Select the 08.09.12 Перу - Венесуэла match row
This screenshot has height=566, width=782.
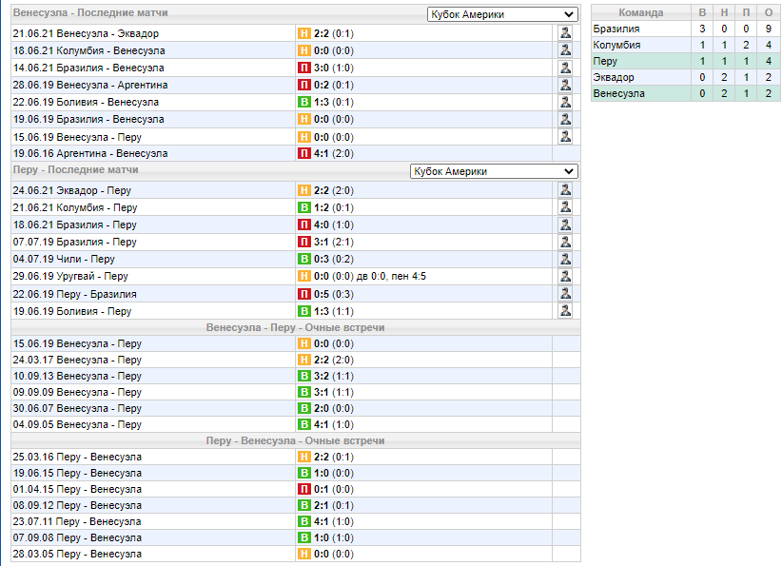296,505
